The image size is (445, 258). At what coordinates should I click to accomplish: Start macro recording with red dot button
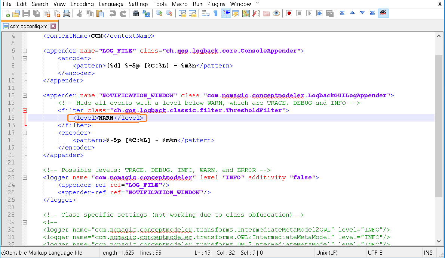(x=289, y=13)
